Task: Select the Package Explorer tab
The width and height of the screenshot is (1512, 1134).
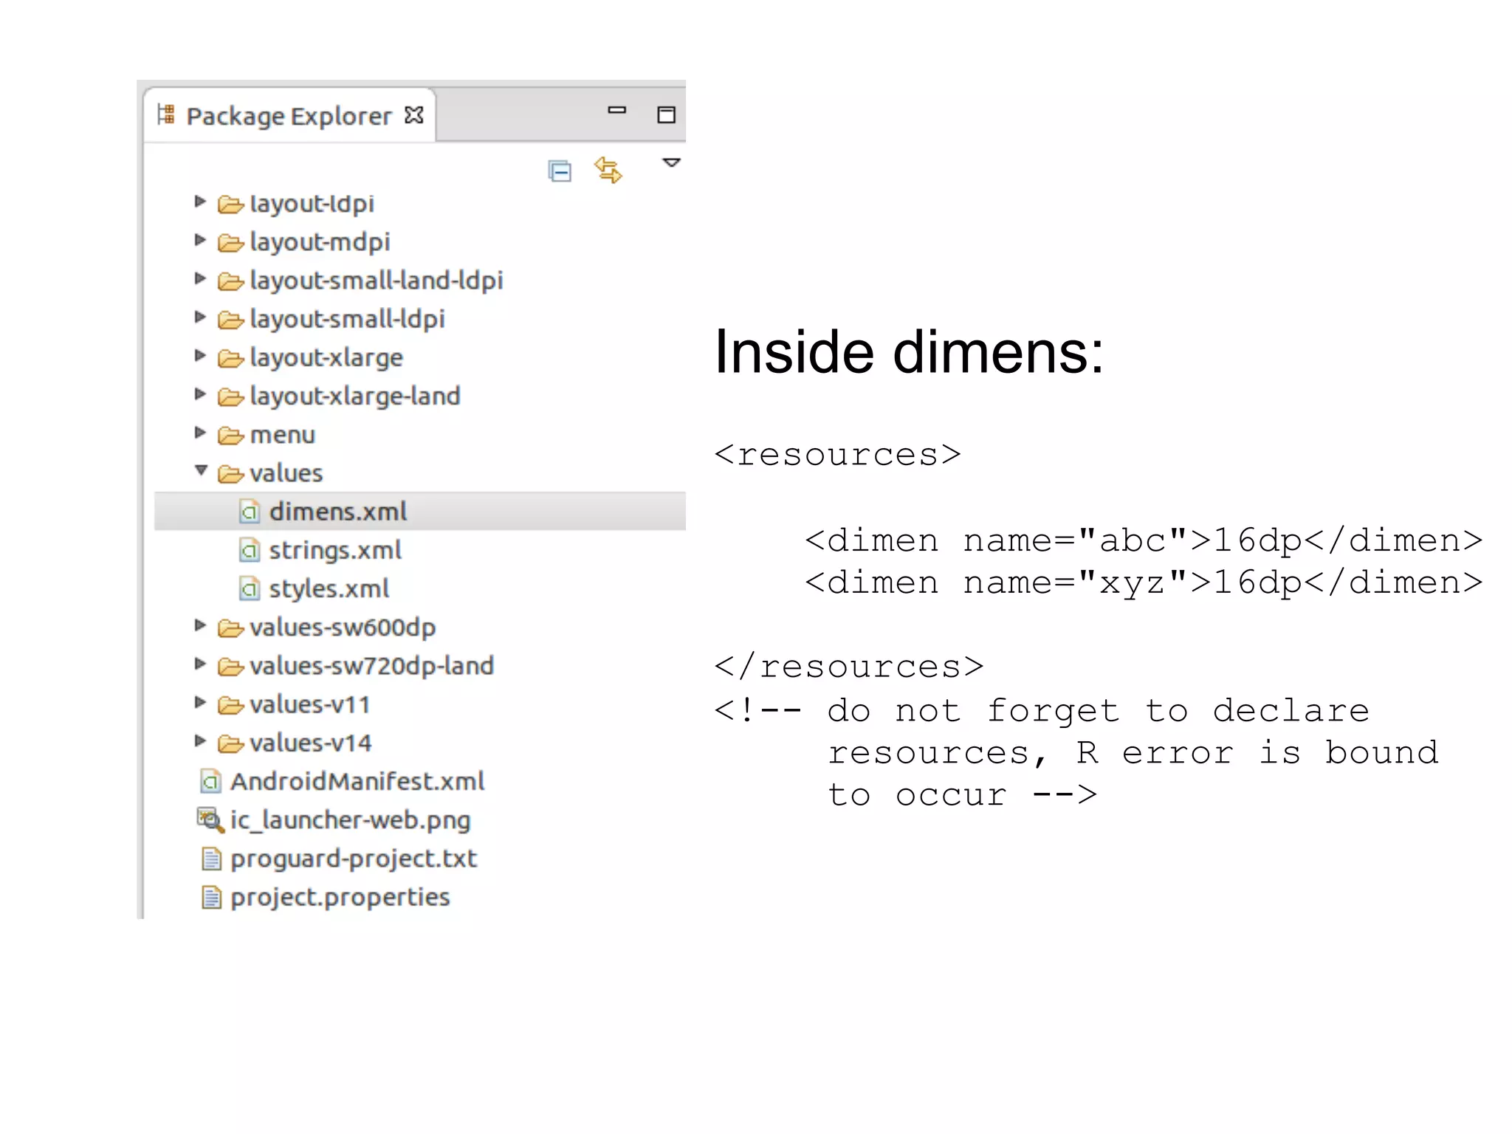Action: tap(289, 116)
